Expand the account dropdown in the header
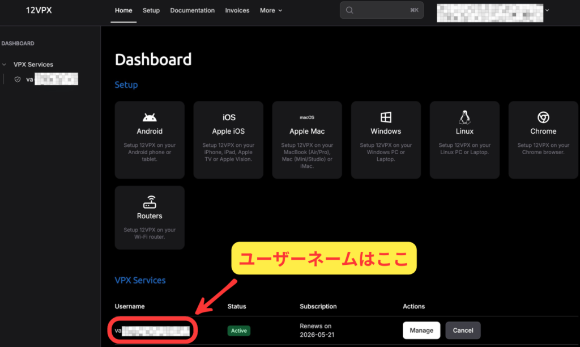 (547, 10)
